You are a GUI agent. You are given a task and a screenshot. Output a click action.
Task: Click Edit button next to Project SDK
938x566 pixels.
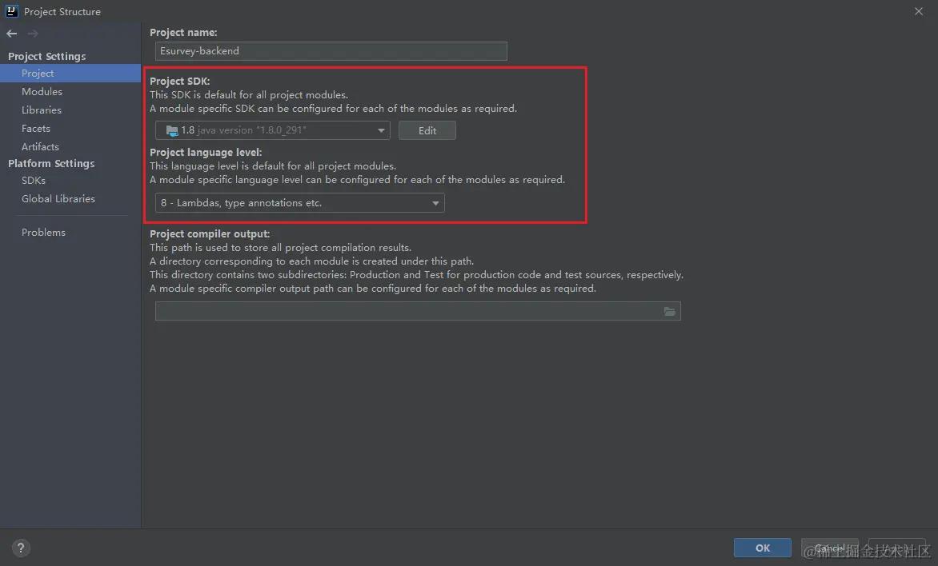[427, 130]
